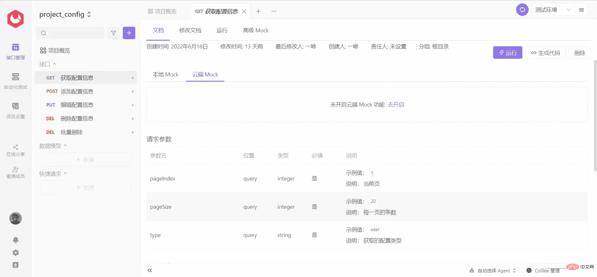Screen dimensions: 597x277
Task: Switch to the 高级 Mock tab
Action: pos(256,30)
